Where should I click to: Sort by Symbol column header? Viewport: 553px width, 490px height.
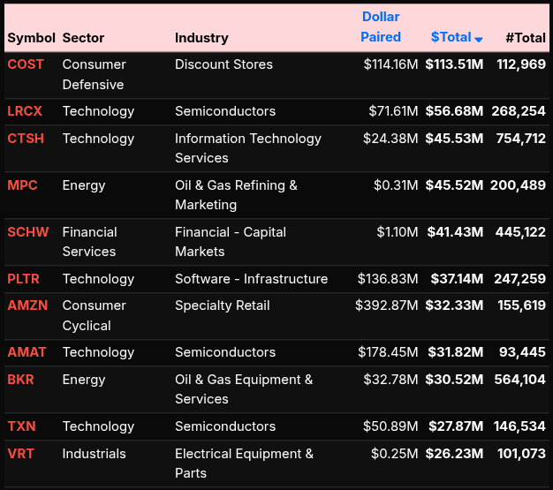pyautogui.click(x=31, y=38)
